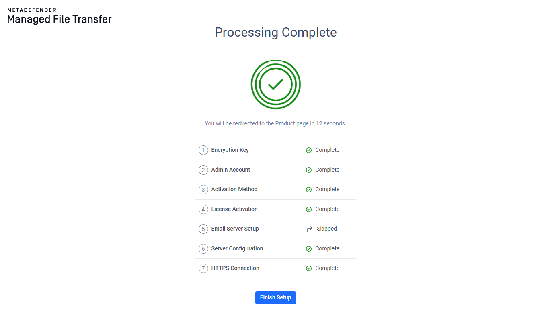Image resolution: width=548 pixels, height=313 pixels.
Task: Click the Complete status icon for Encryption Key
Action: 309,150
